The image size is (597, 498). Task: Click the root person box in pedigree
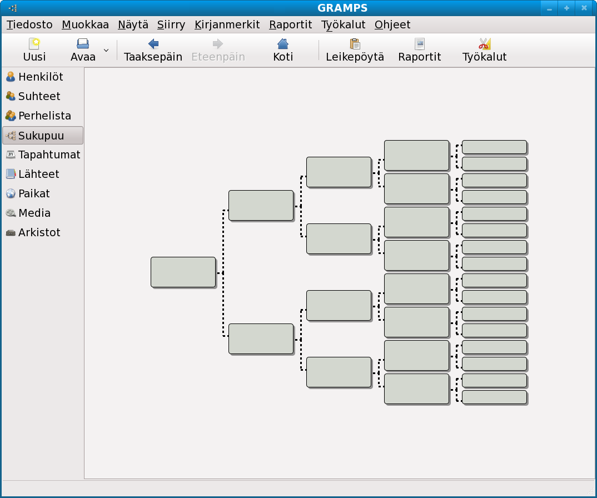(x=183, y=272)
